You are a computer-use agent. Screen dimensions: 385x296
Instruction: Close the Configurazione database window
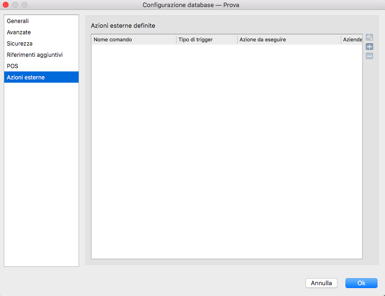pyautogui.click(x=6, y=5)
